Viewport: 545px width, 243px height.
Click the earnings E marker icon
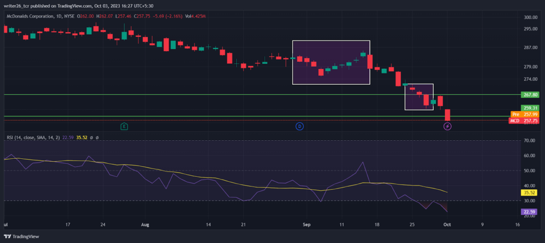[123, 126]
